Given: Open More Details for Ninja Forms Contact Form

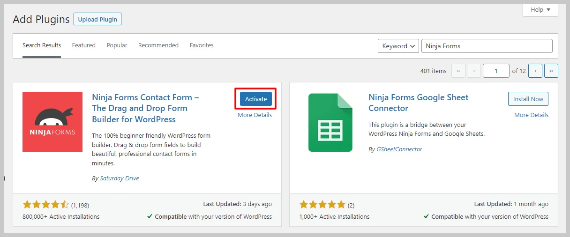Looking at the screenshot, I should point(255,115).
